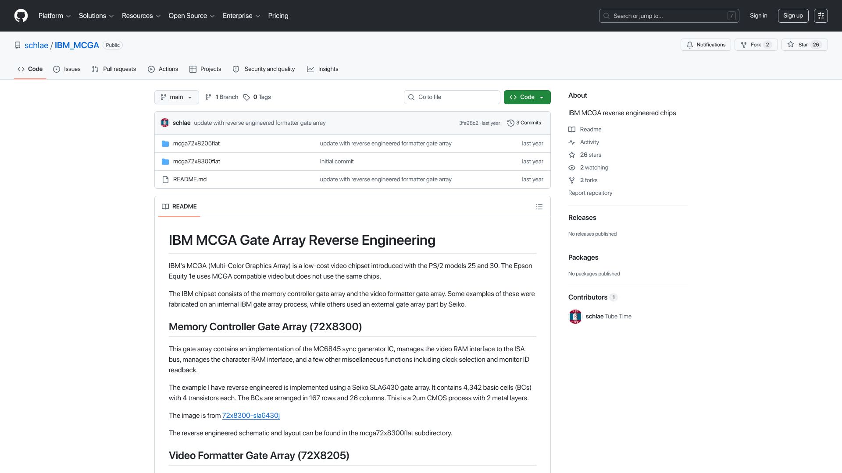
Task: Expand the Platform menu
Action: tap(54, 16)
